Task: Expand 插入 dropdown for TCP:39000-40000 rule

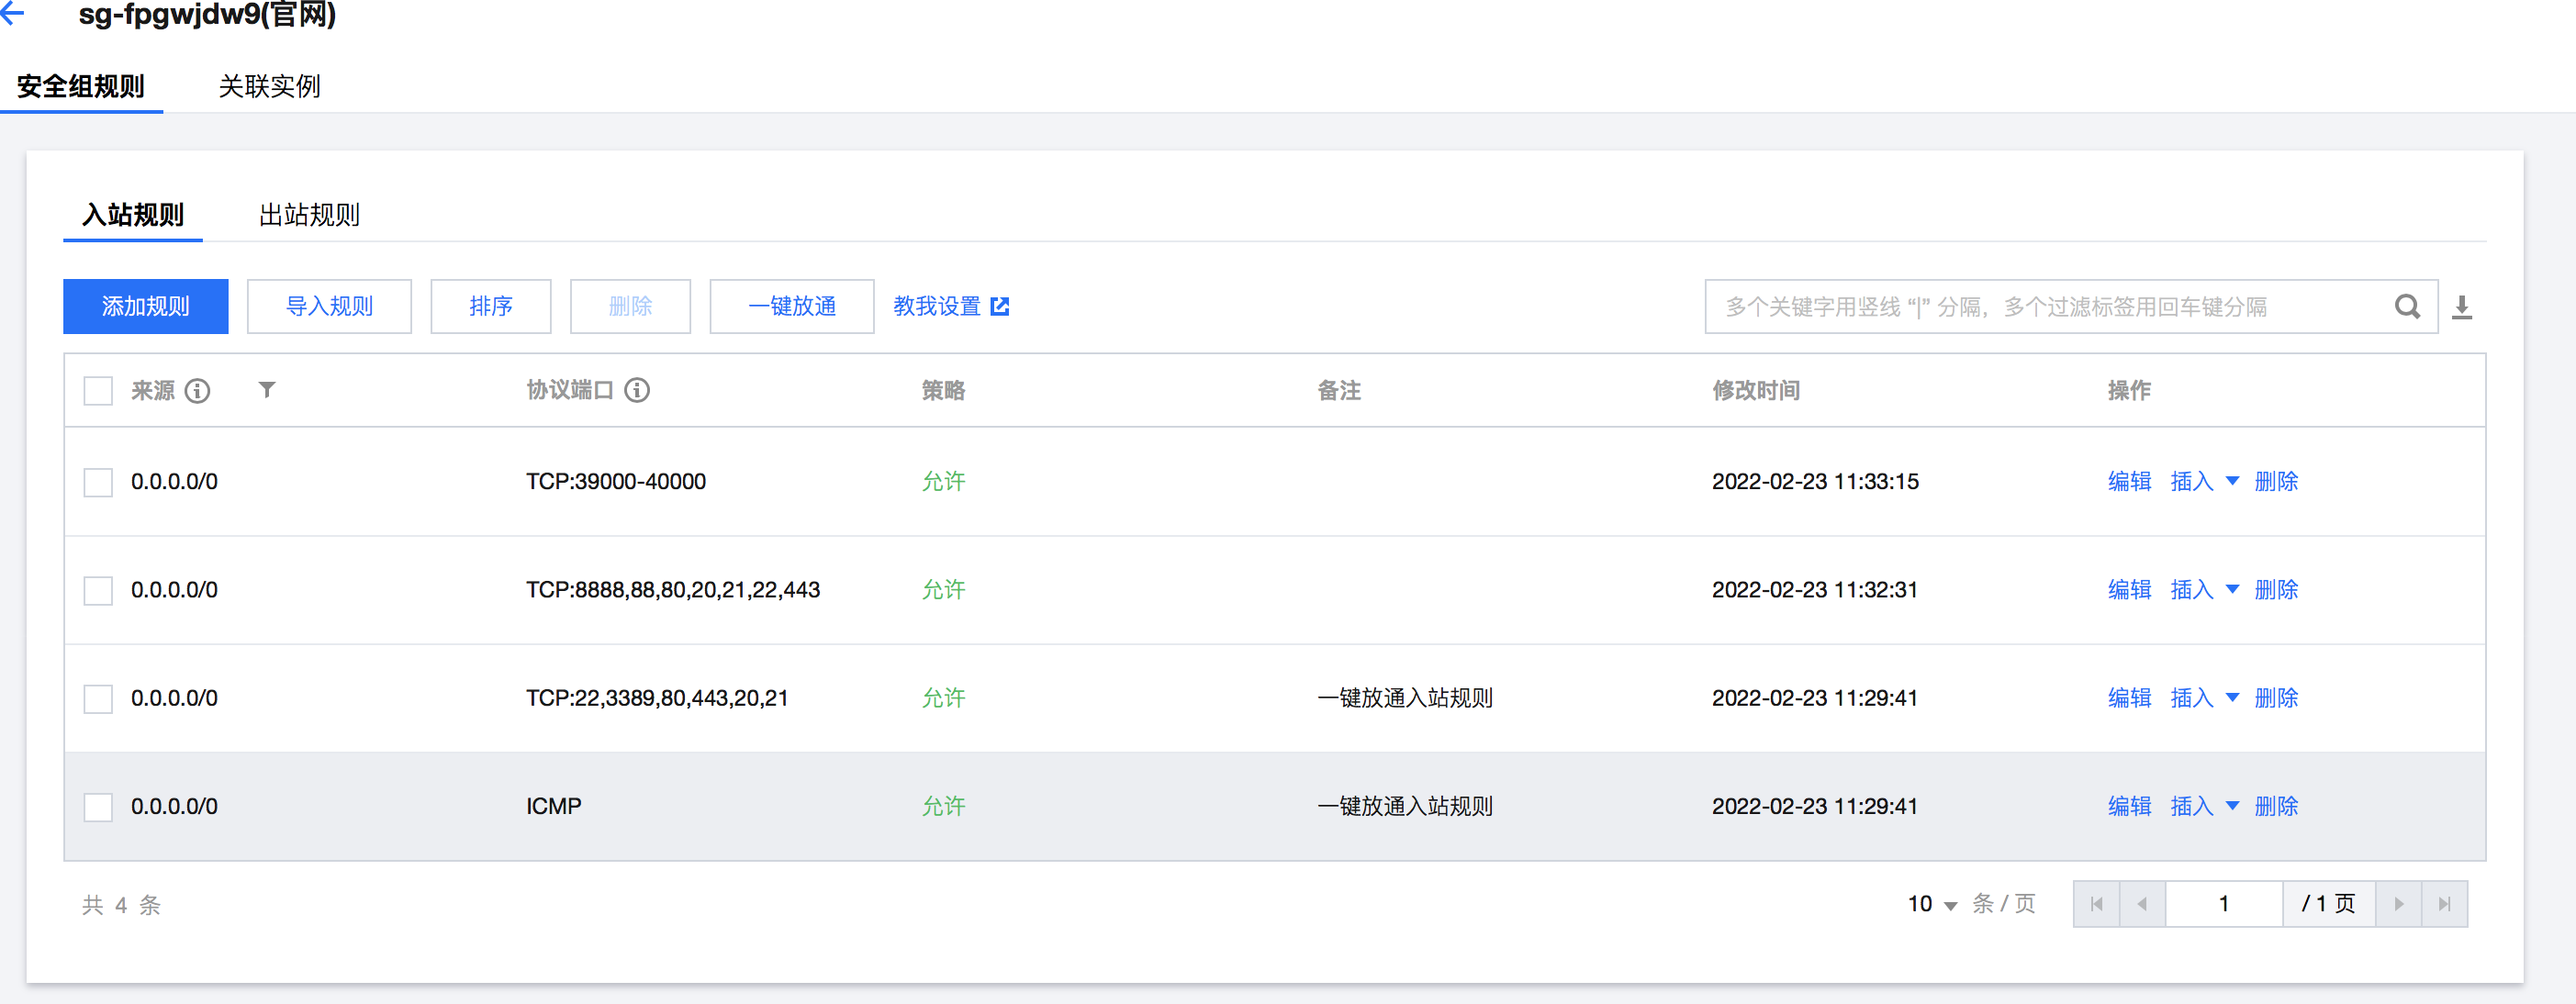Action: tap(2204, 481)
